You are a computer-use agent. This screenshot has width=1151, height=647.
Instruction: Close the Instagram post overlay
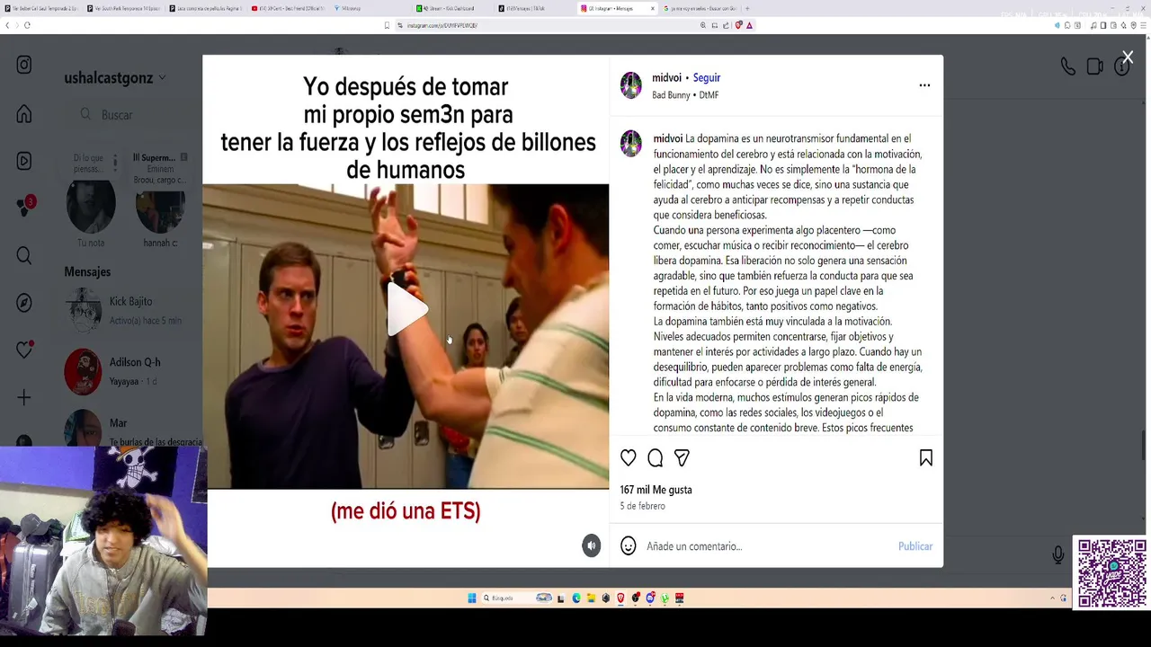pos(1128,58)
